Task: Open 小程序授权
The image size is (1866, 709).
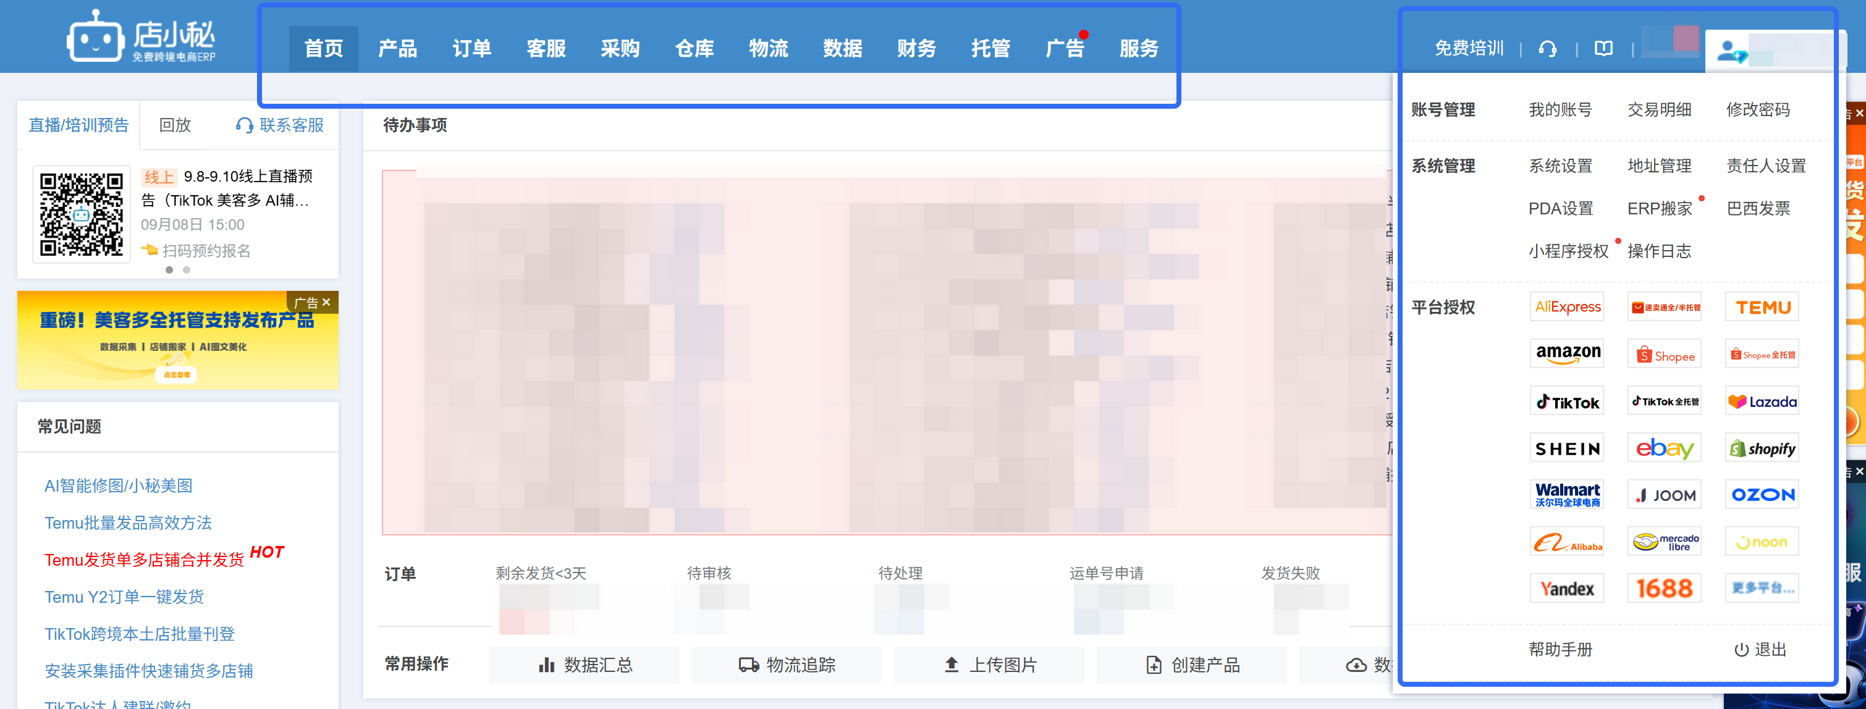Action: coord(1568,251)
